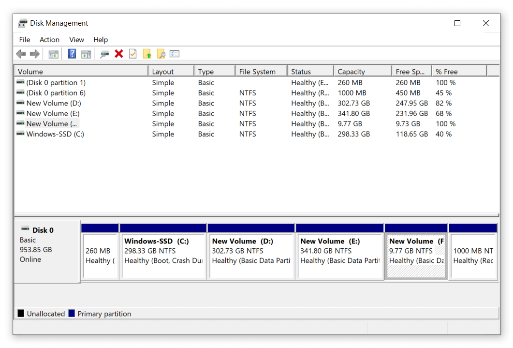Image resolution: width=513 pixels, height=348 pixels.
Task: Select the New Volume (E:) partition block
Action: (x=338, y=252)
